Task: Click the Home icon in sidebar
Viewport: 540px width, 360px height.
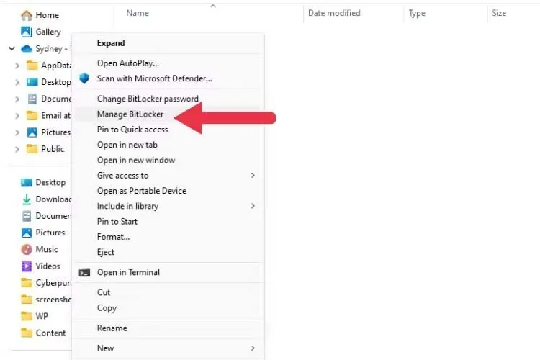Action: 27,14
